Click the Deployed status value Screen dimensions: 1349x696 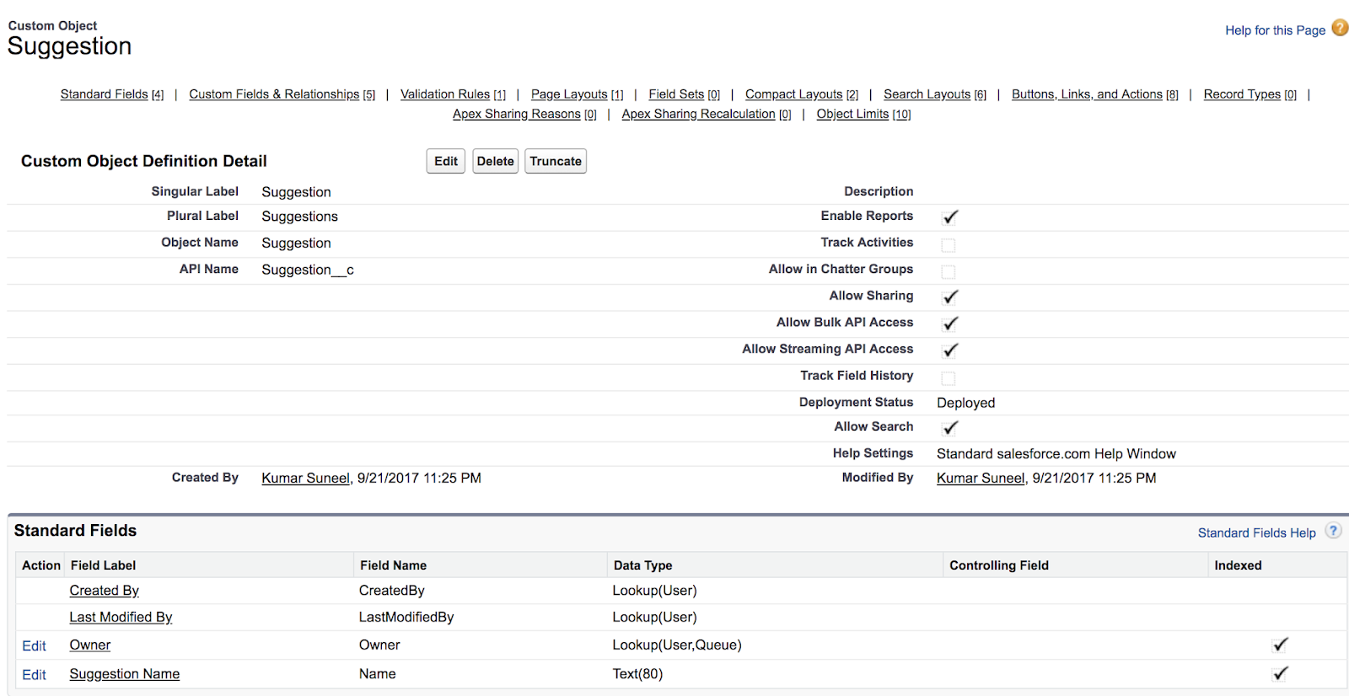pos(966,403)
